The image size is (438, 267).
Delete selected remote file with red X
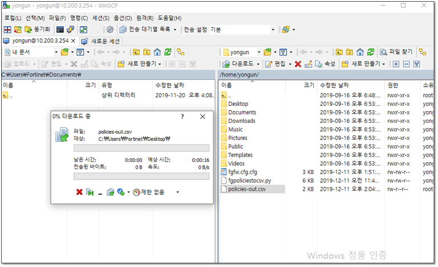tap(298, 64)
